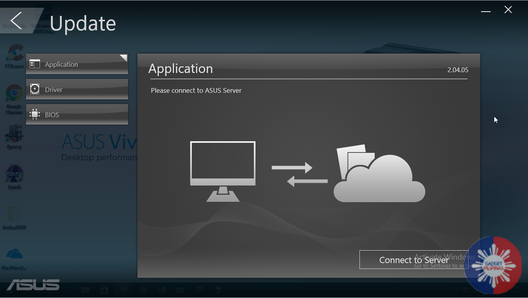528x298 pixels.
Task: Go back using the arrow beside Update
Action: (x=16, y=21)
